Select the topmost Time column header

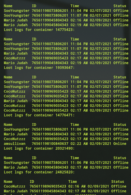(x=75, y=6)
